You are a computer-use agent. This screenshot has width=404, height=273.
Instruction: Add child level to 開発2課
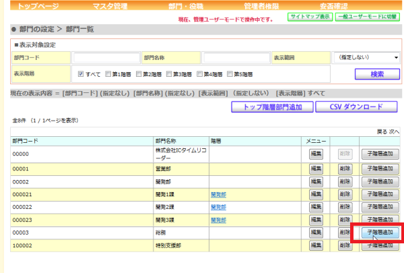pos(380,207)
